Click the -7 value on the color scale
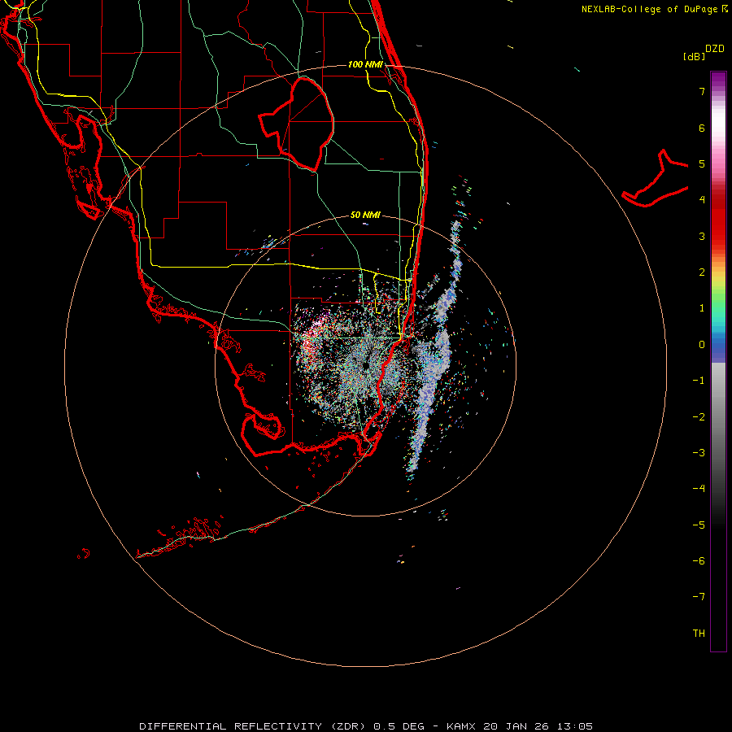The height and width of the screenshot is (732, 732). coord(699,597)
